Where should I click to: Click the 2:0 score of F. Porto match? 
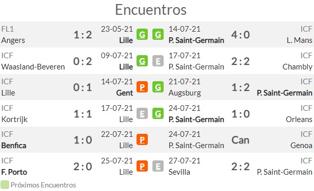click(82, 166)
